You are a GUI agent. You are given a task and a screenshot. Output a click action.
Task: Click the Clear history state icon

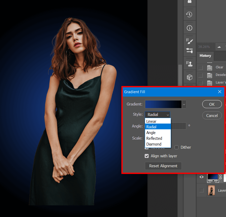[x=210, y=68]
